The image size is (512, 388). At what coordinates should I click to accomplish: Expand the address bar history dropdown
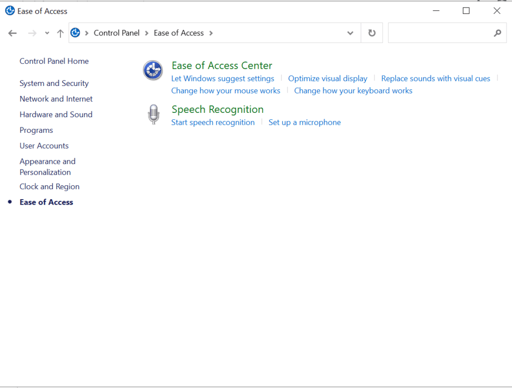tap(350, 33)
